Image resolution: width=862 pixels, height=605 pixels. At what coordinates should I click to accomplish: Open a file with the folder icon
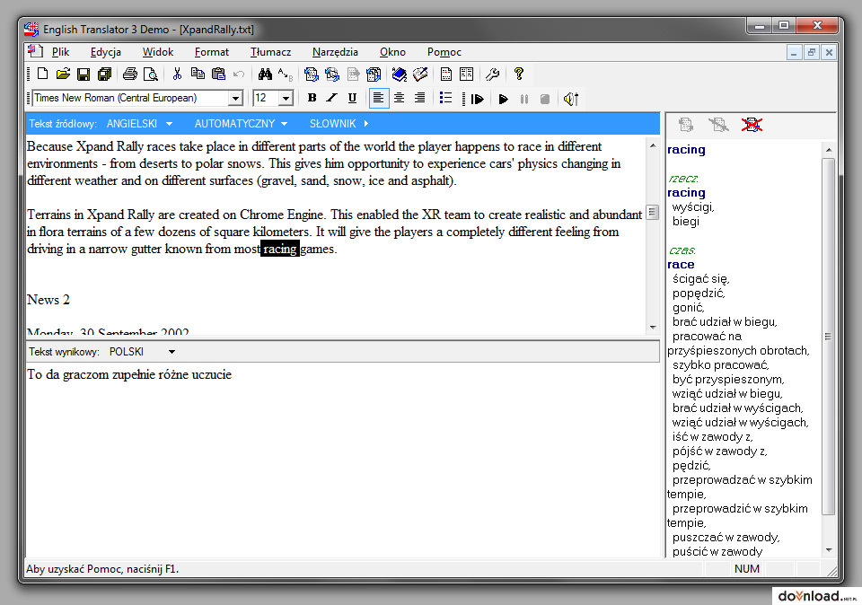[x=63, y=74]
